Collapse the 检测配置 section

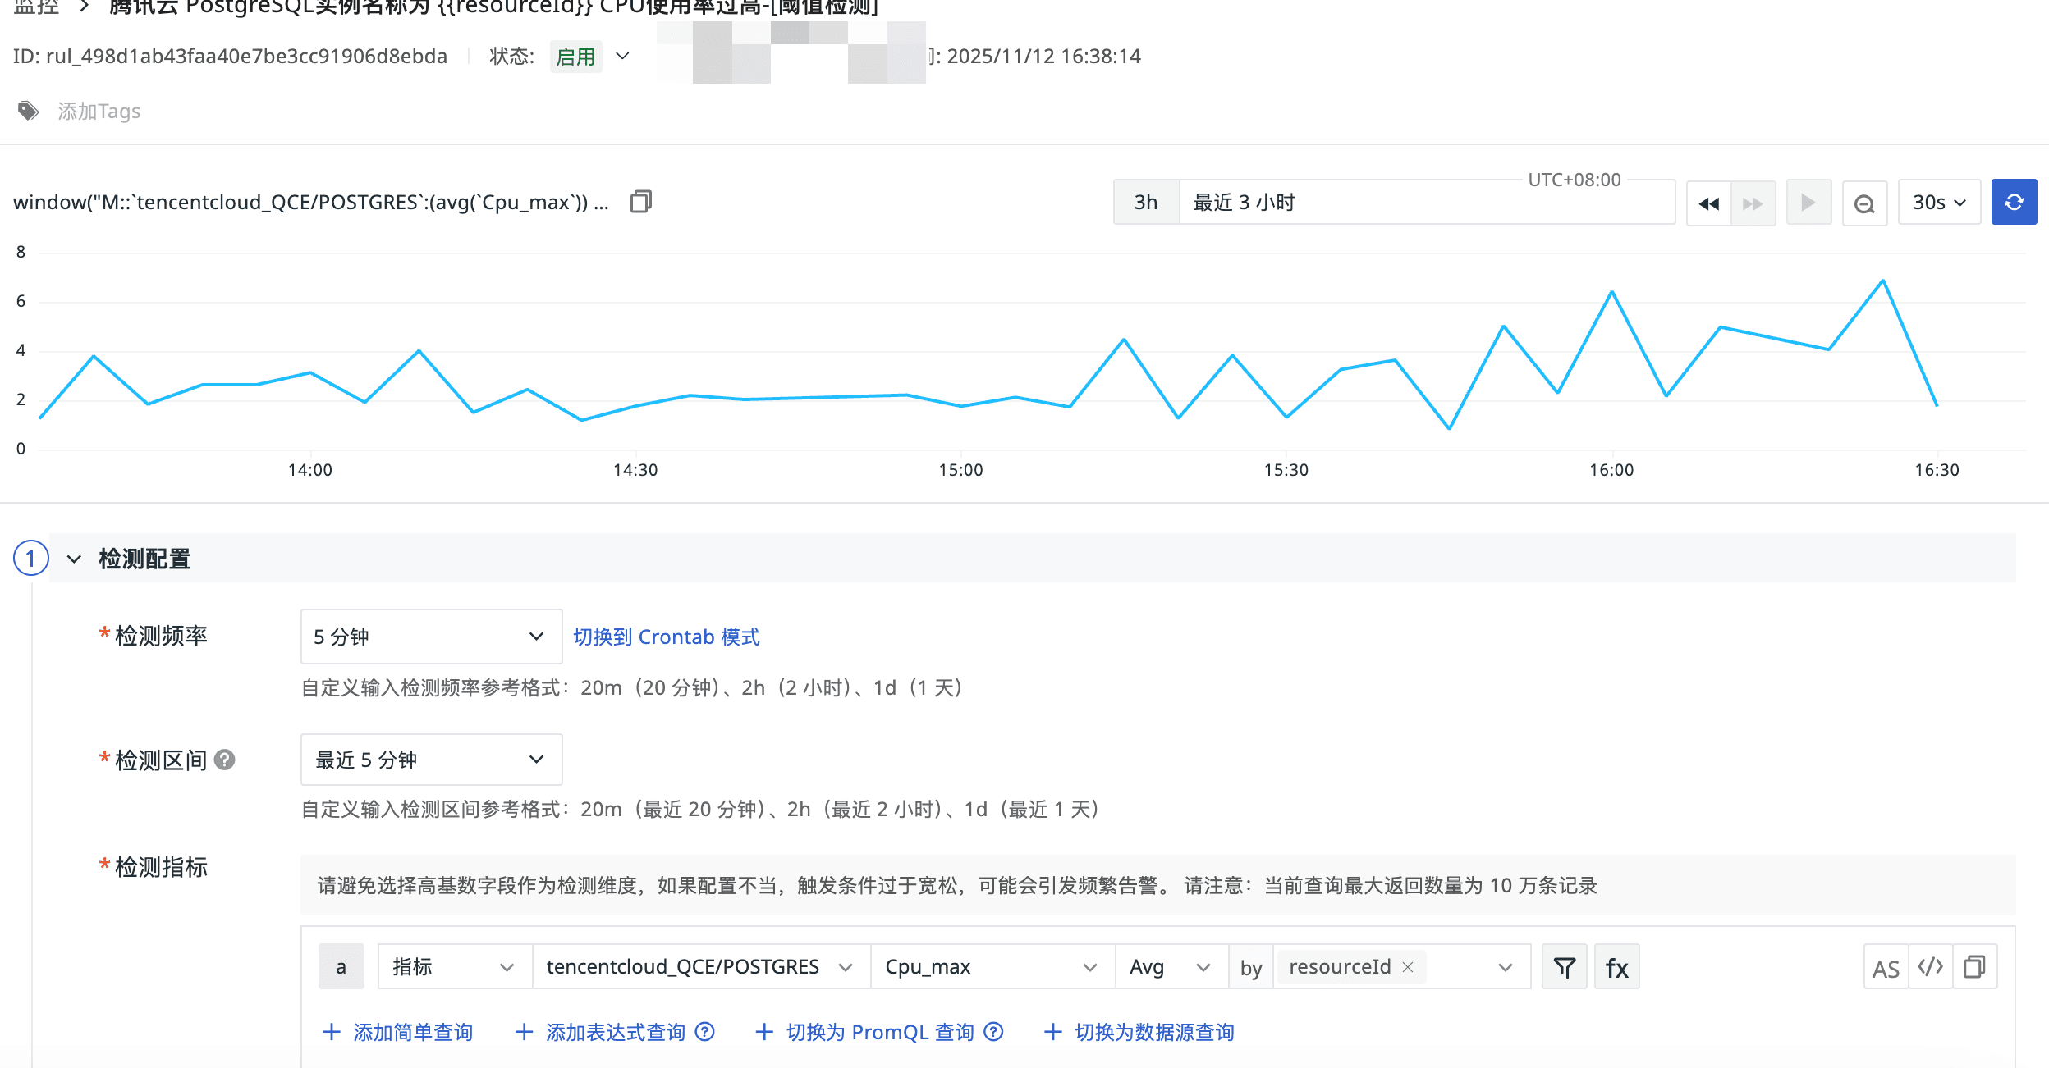pos(74,559)
